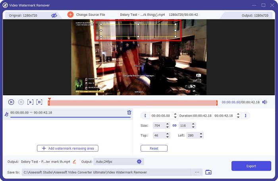
Task: Click the timeline start playhead marker
Action: [50, 99]
